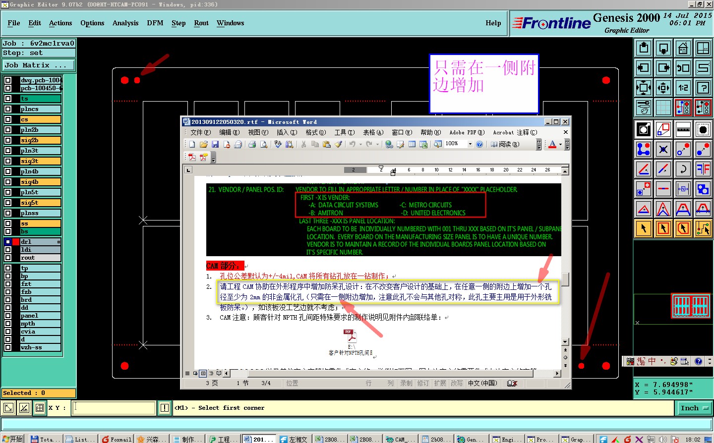
Task: Open Foxmail from the taskbar
Action: pos(117,439)
